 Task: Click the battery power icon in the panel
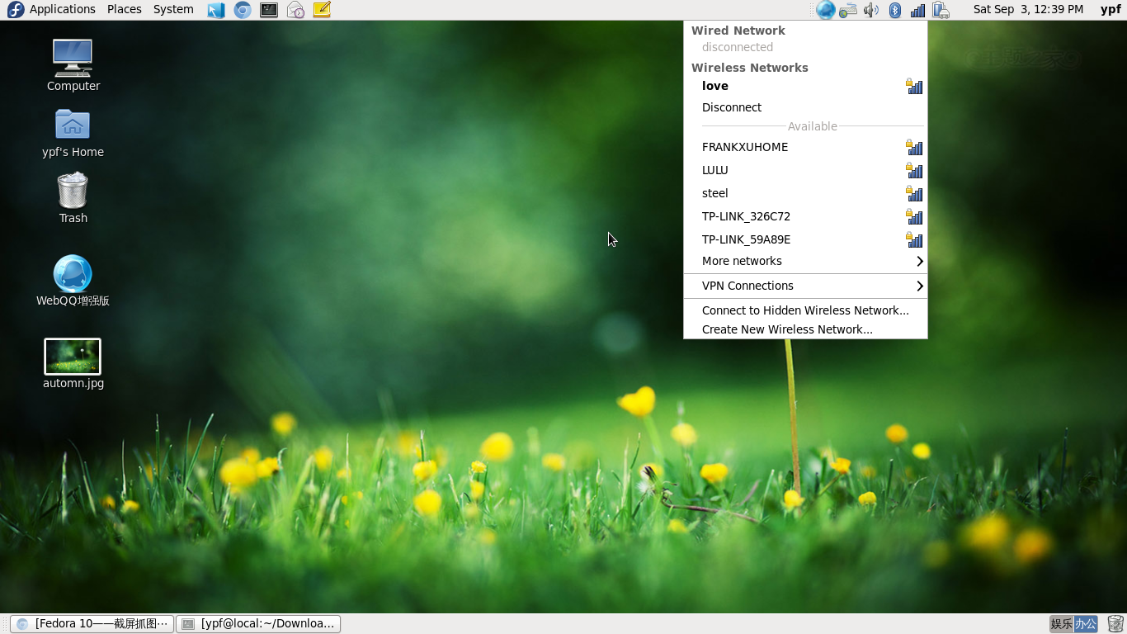pos(941,9)
